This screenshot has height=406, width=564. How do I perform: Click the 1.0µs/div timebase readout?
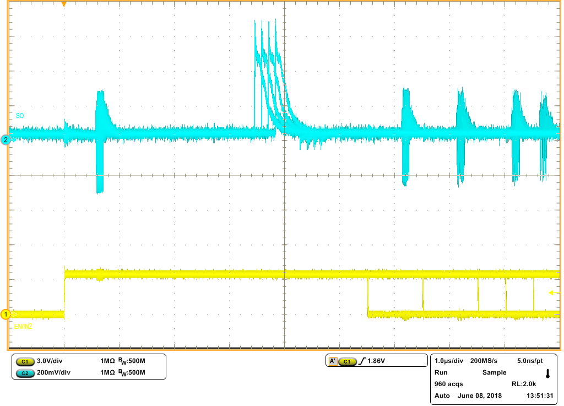[449, 361]
